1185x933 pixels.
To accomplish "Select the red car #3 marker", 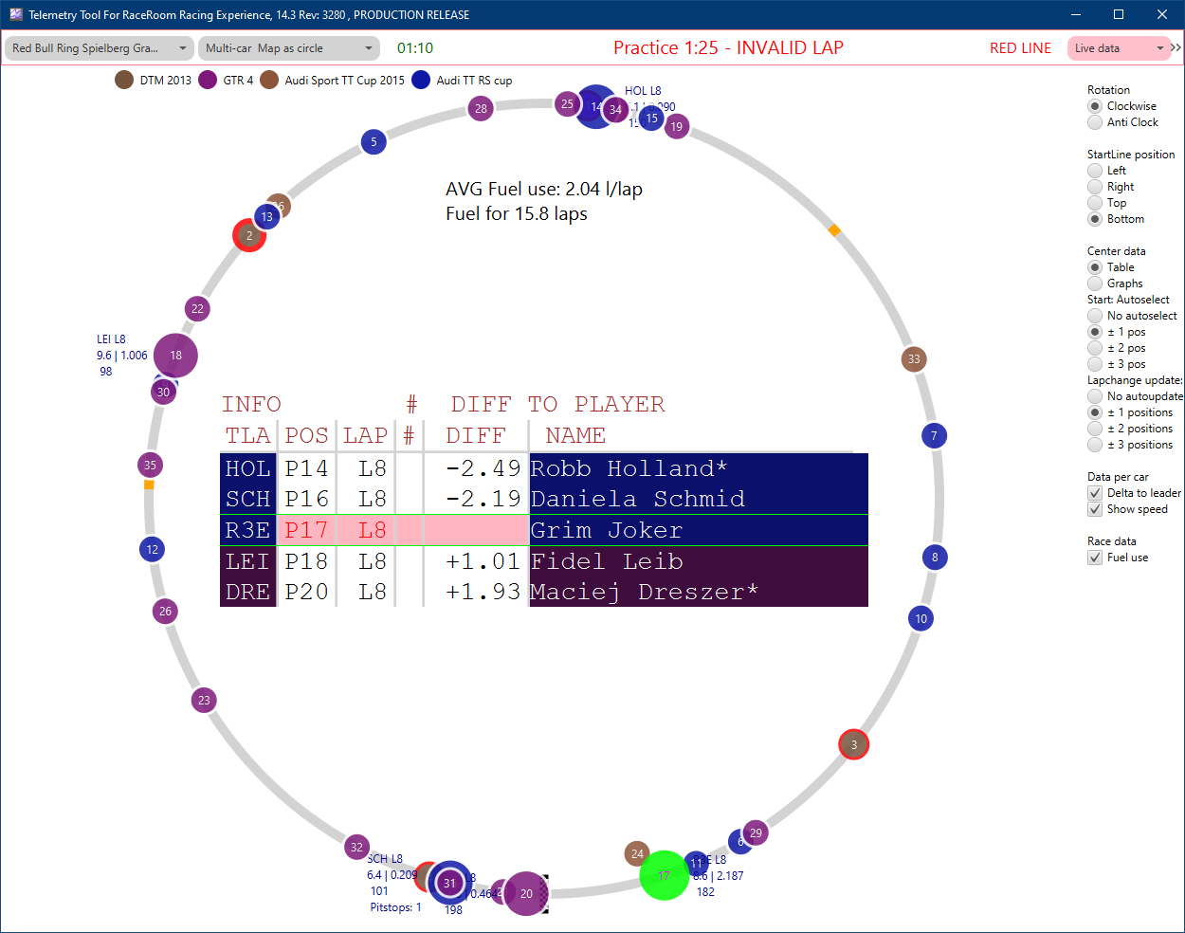I will 853,744.
